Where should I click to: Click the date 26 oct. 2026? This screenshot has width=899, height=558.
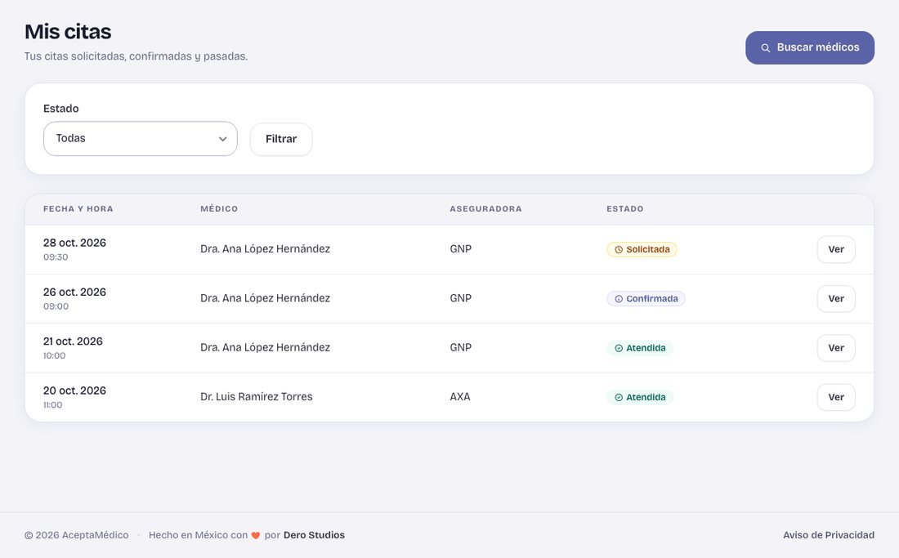(x=74, y=292)
